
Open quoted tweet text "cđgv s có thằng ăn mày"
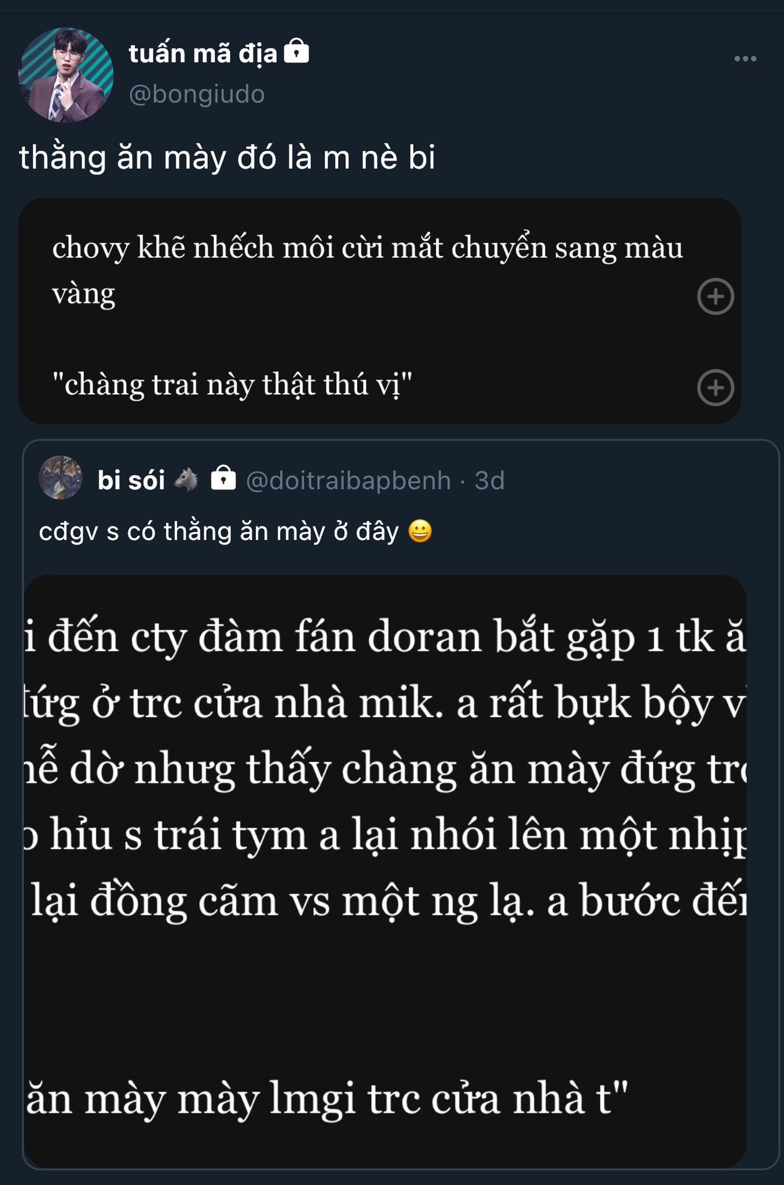pos(219,531)
